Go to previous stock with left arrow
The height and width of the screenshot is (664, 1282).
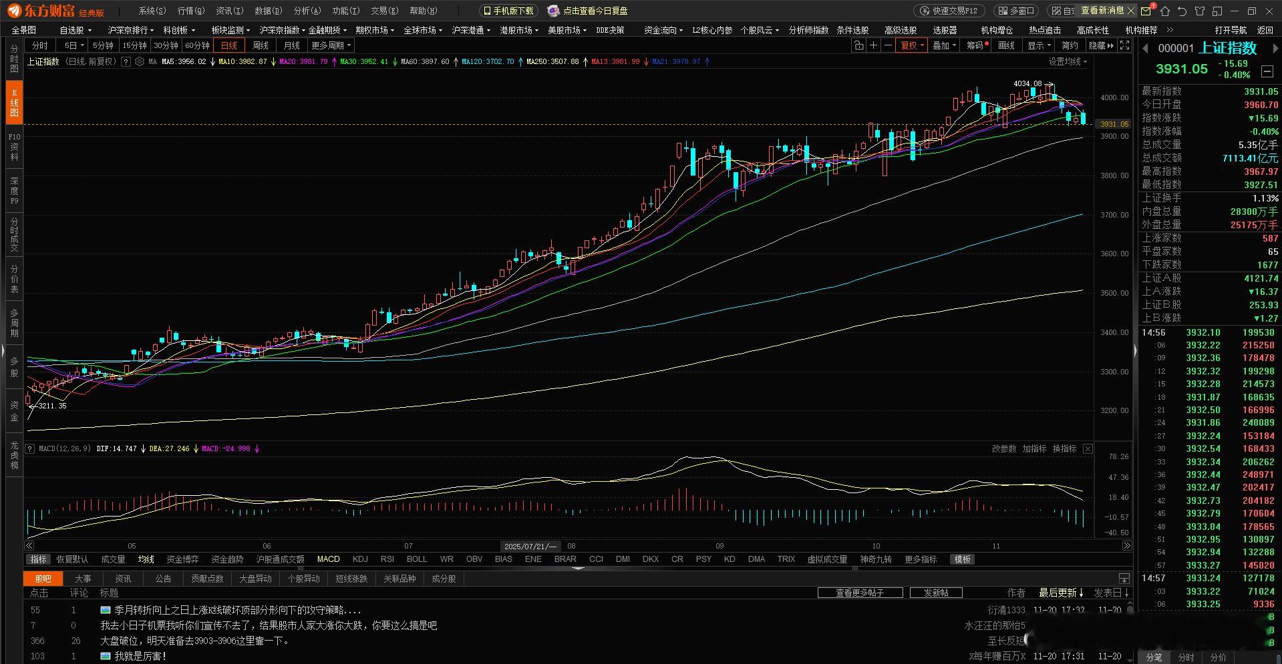click(x=1145, y=48)
